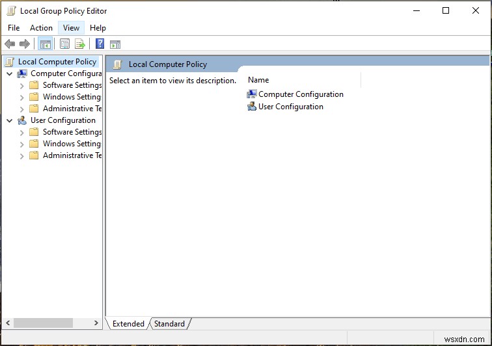The image size is (492, 346).
Task: Select User Configuration text in Name list
Action: click(291, 107)
